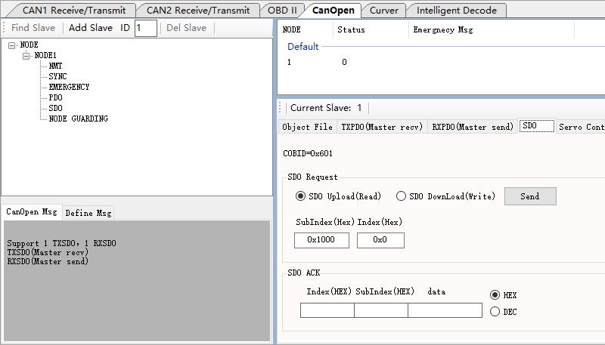Screen dimensions: 605x345
Task: Click the slave ID input field
Action: tap(145, 28)
